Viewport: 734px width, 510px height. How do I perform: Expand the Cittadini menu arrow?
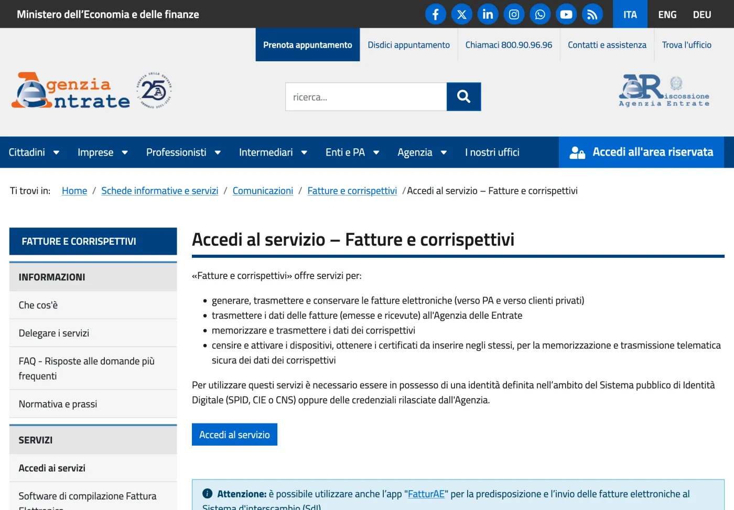point(56,153)
